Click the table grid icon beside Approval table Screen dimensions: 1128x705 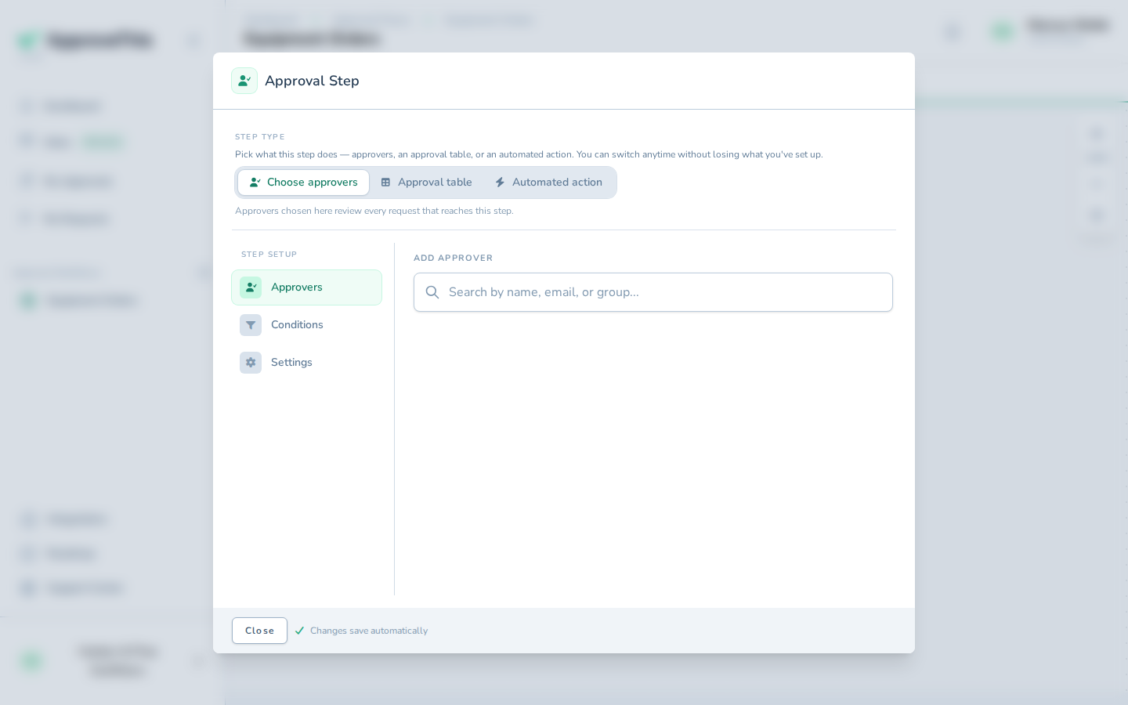point(385,183)
